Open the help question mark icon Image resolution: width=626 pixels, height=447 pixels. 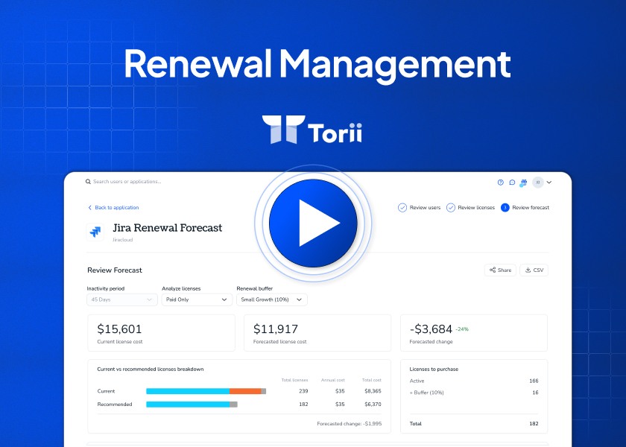tap(500, 183)
